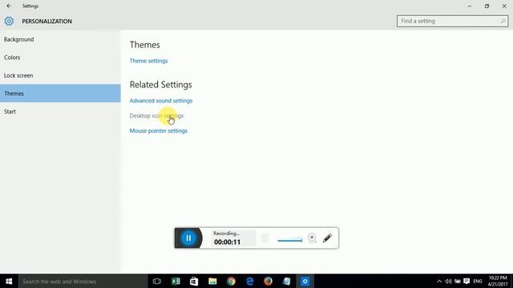Click the recorder webcam icon
Viewport: 513px width, 288px height.
[312, 238]
